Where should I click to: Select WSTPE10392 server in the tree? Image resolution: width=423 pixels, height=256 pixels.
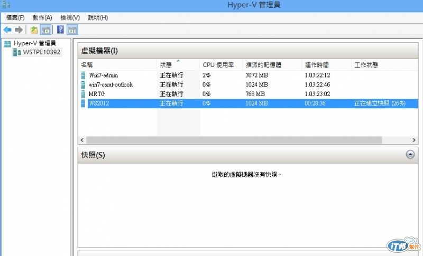point(42,52)
